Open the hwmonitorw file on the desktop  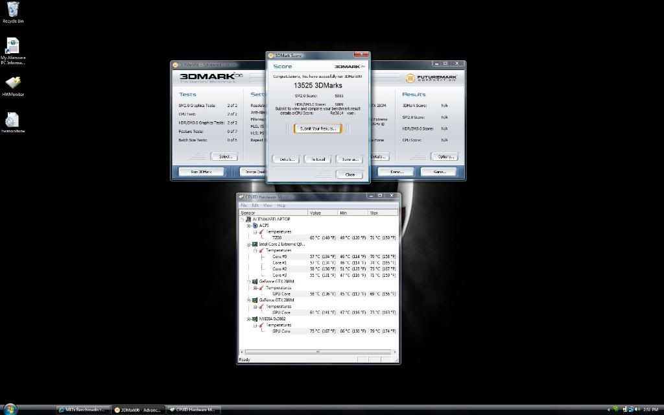coord(13,123)
